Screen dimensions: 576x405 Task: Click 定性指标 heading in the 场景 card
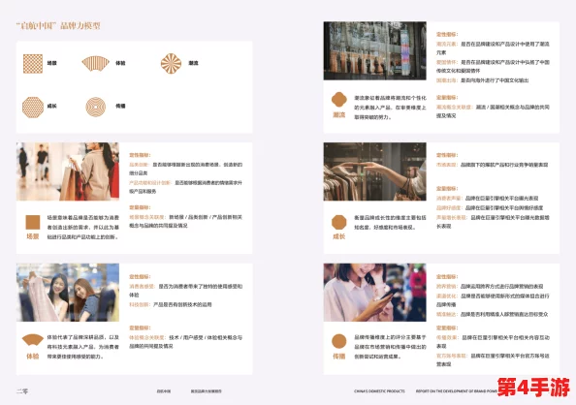(140, 155)
